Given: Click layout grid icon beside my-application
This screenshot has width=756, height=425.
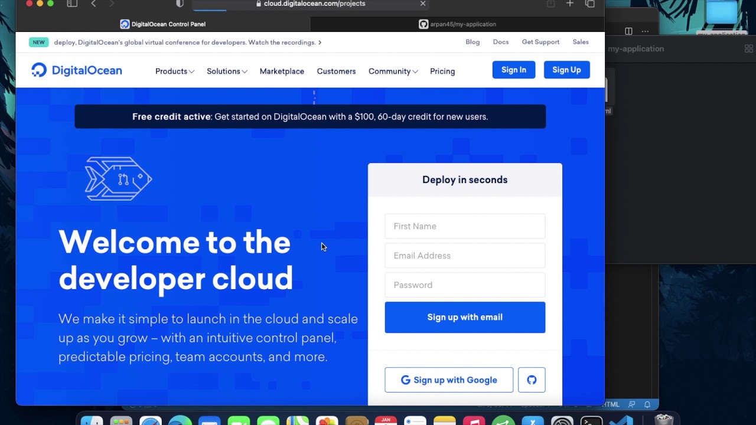Looking at the screenshot, I should point(748,49).
